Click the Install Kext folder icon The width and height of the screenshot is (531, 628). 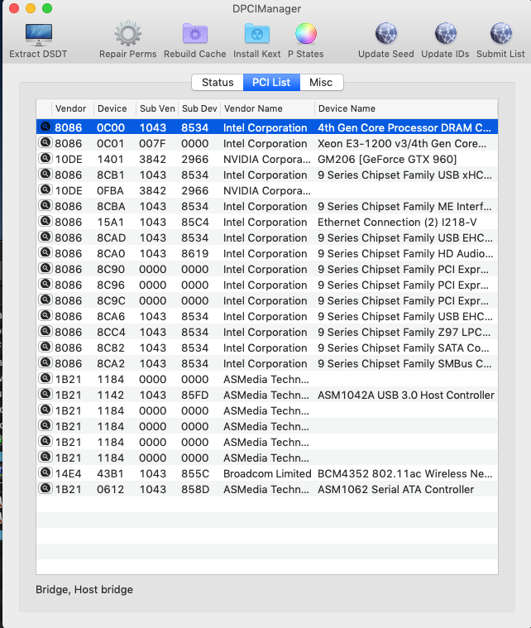(x=257, y=33)
